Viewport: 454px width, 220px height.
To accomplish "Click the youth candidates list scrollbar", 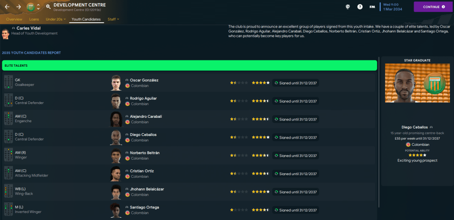I will pos(379,133).
